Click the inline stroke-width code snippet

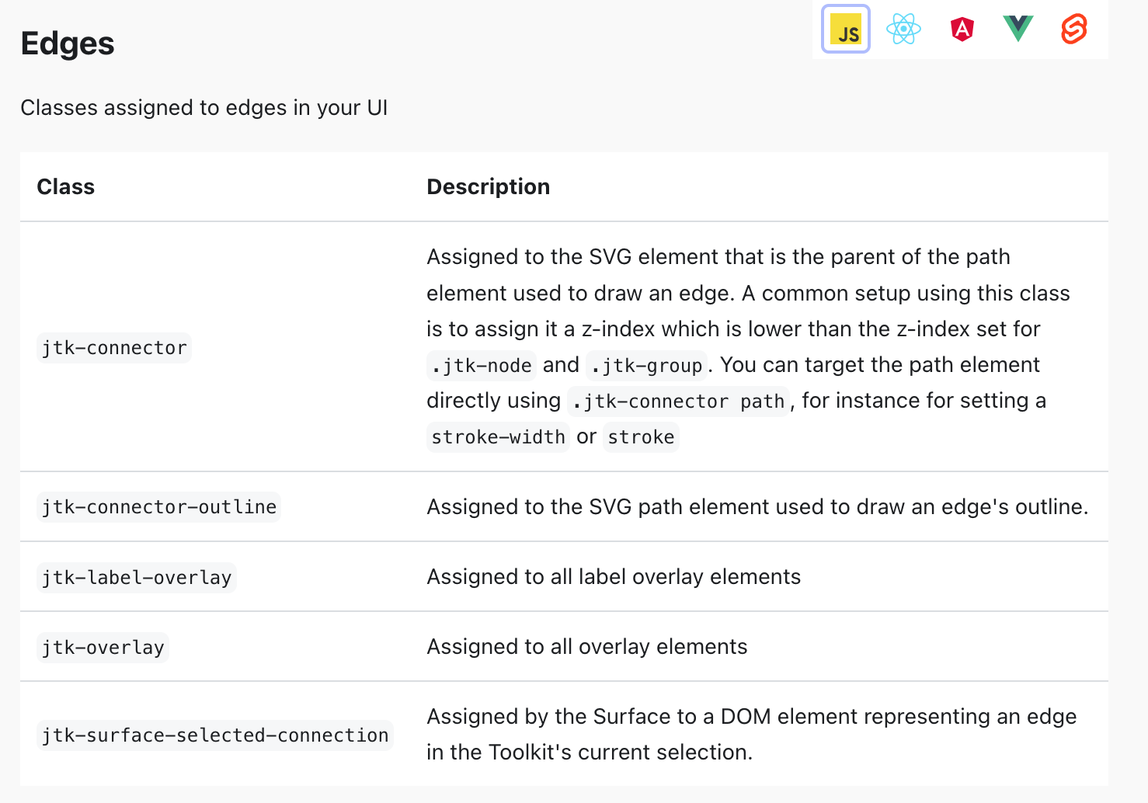coord(498,436)
